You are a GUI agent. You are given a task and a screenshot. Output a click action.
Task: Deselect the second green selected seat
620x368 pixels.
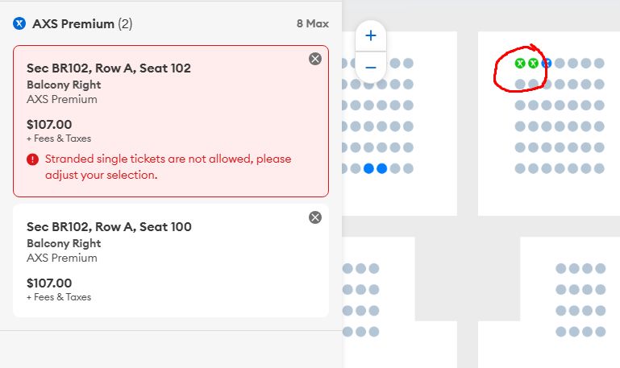[533, 63]
